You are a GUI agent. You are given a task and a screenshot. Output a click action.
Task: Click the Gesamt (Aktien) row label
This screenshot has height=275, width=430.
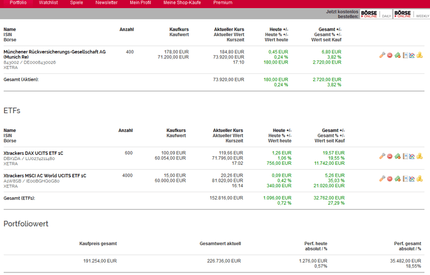coord(21,80)
